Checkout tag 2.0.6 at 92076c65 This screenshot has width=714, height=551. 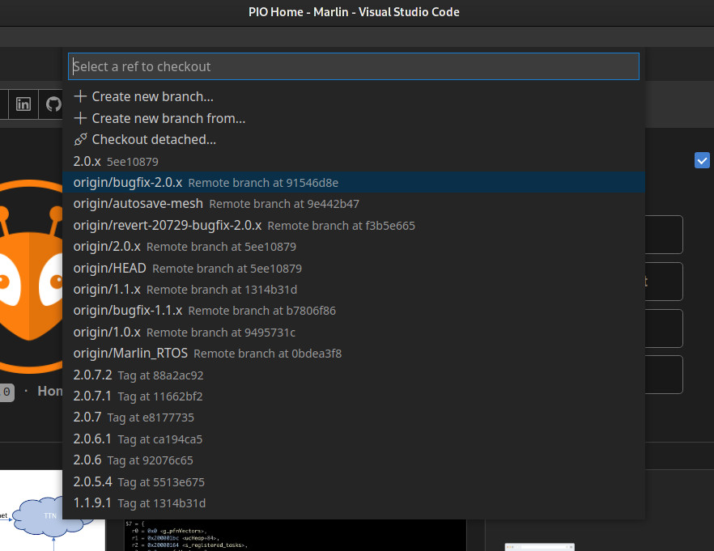[x=354, y=460]
